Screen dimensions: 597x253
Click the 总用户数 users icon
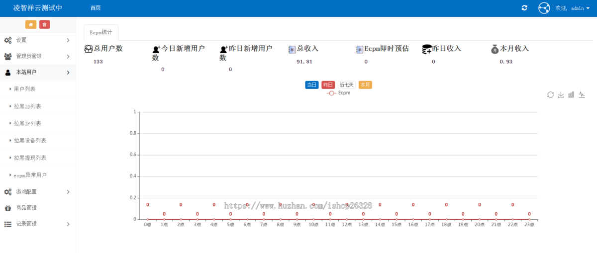pos(89,49)
